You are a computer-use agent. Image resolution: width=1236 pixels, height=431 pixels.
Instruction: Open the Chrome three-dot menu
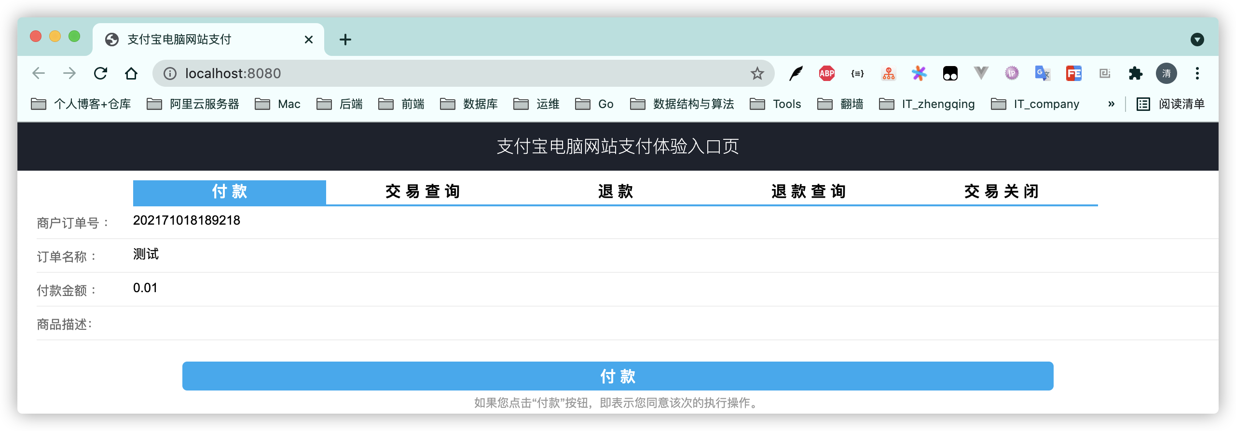click(1197, 73)
